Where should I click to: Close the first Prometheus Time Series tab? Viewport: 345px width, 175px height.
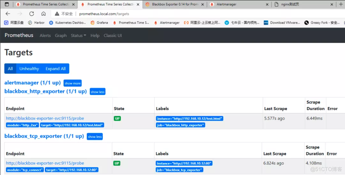(x=73, y=4)
